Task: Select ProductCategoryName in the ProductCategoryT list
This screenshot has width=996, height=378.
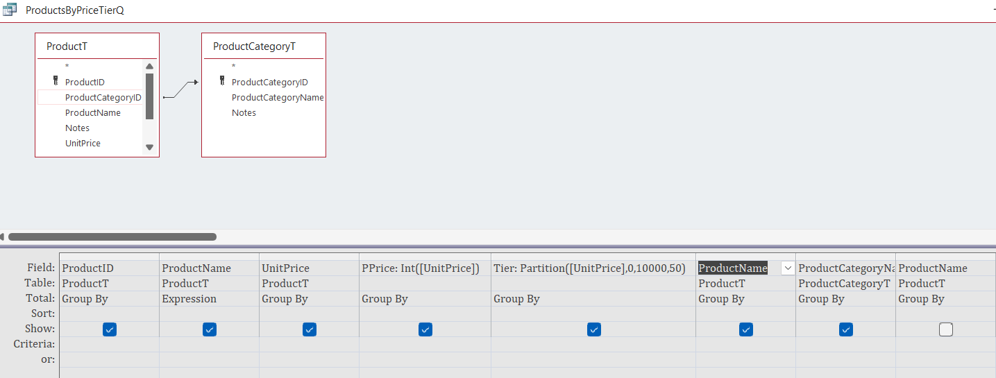Action: [277, 97]
